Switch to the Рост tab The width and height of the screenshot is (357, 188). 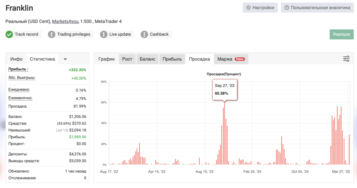pyautogui.click(x=127, y=59)
